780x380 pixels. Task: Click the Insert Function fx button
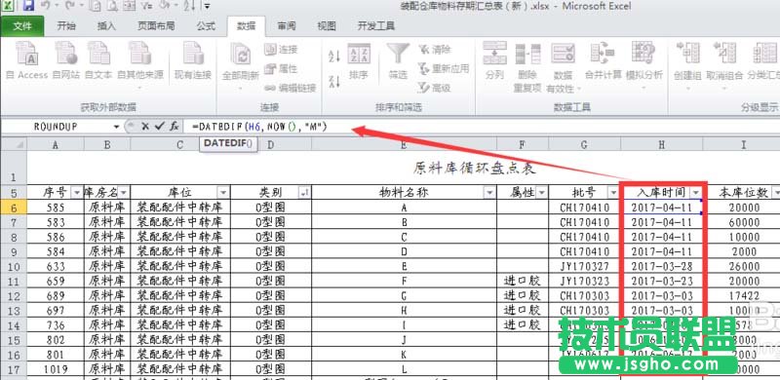point(175,127)
